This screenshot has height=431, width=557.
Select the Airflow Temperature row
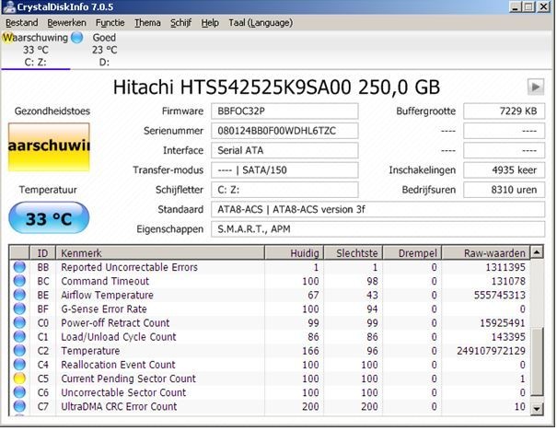[270, 295]
